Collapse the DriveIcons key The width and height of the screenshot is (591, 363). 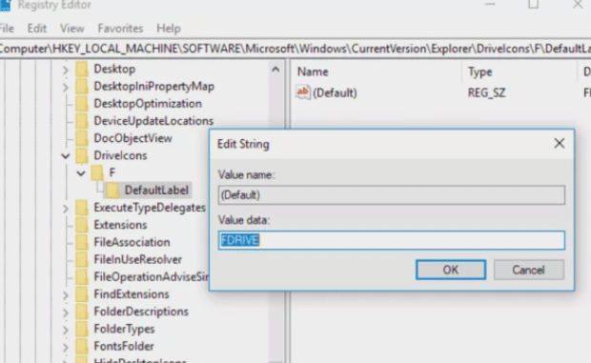[x=66, y=155]
